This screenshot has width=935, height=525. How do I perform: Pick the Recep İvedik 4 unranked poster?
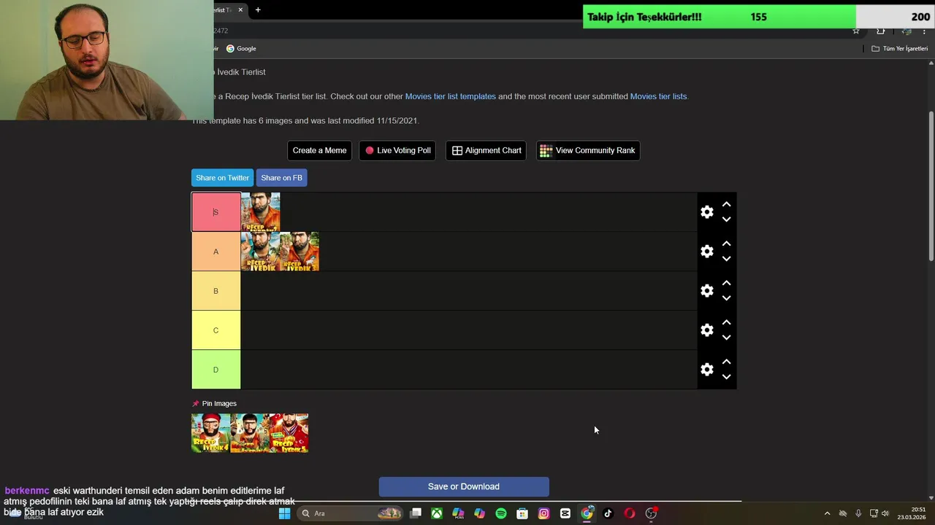[x=210, y=433]
